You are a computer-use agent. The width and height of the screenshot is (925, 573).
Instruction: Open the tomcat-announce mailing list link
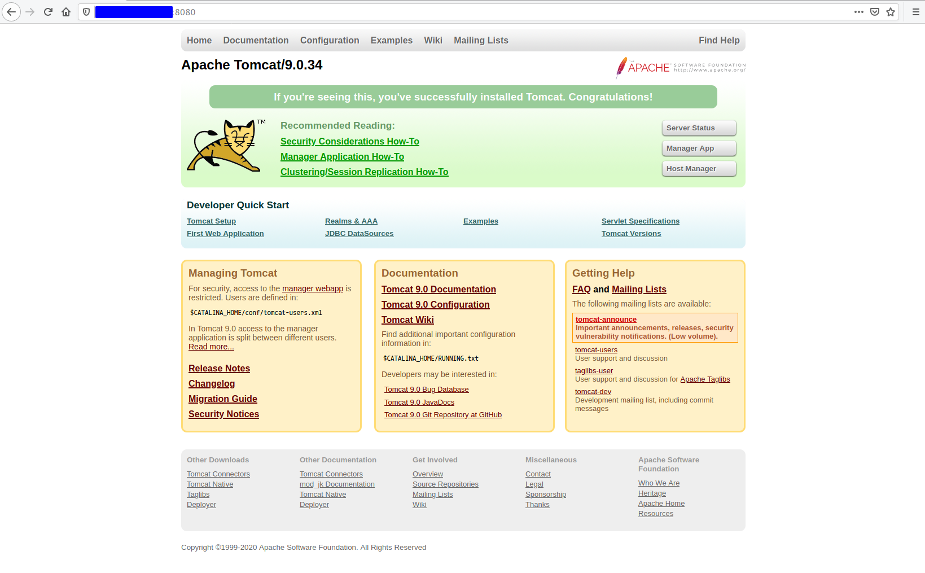tap(606, 320)
